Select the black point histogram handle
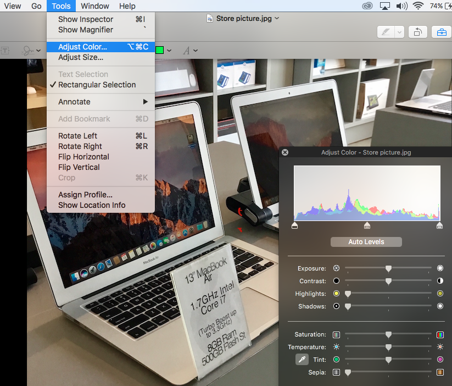Image resolution: width=452 pixels, height=386 pixels. pyautogui.click(x=294, y=225)
